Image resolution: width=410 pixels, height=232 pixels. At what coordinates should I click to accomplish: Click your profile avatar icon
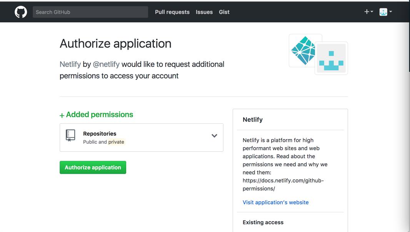click(383, 12)
